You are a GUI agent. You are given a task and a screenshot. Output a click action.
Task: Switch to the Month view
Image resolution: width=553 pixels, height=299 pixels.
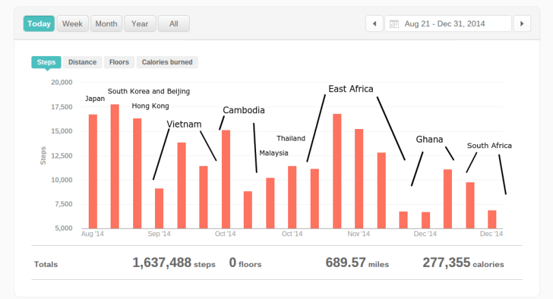pos(106,24)
